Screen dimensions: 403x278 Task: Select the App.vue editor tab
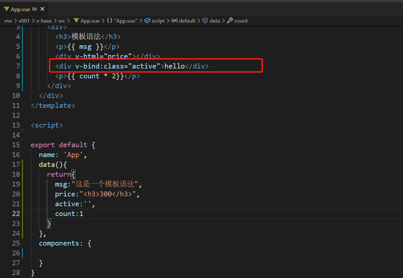tap(24, 9)
